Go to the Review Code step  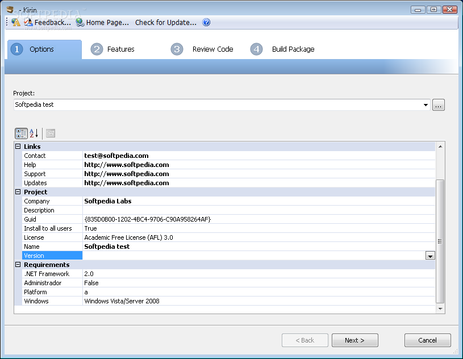click(x=202, y=49)
